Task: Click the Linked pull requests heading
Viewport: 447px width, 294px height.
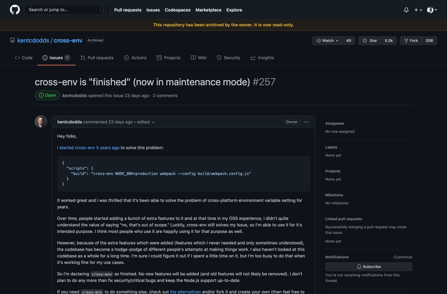Action: [x=344, y=219]
